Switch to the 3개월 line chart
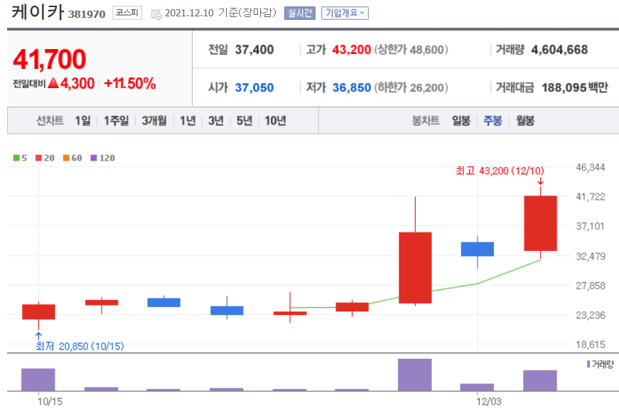This screenshot has width=619, height=413. click(x=154, y=120)
